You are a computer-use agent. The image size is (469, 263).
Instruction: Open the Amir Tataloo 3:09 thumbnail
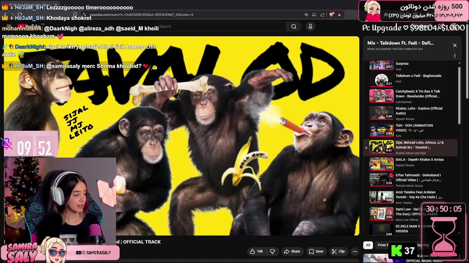[381, 197]
